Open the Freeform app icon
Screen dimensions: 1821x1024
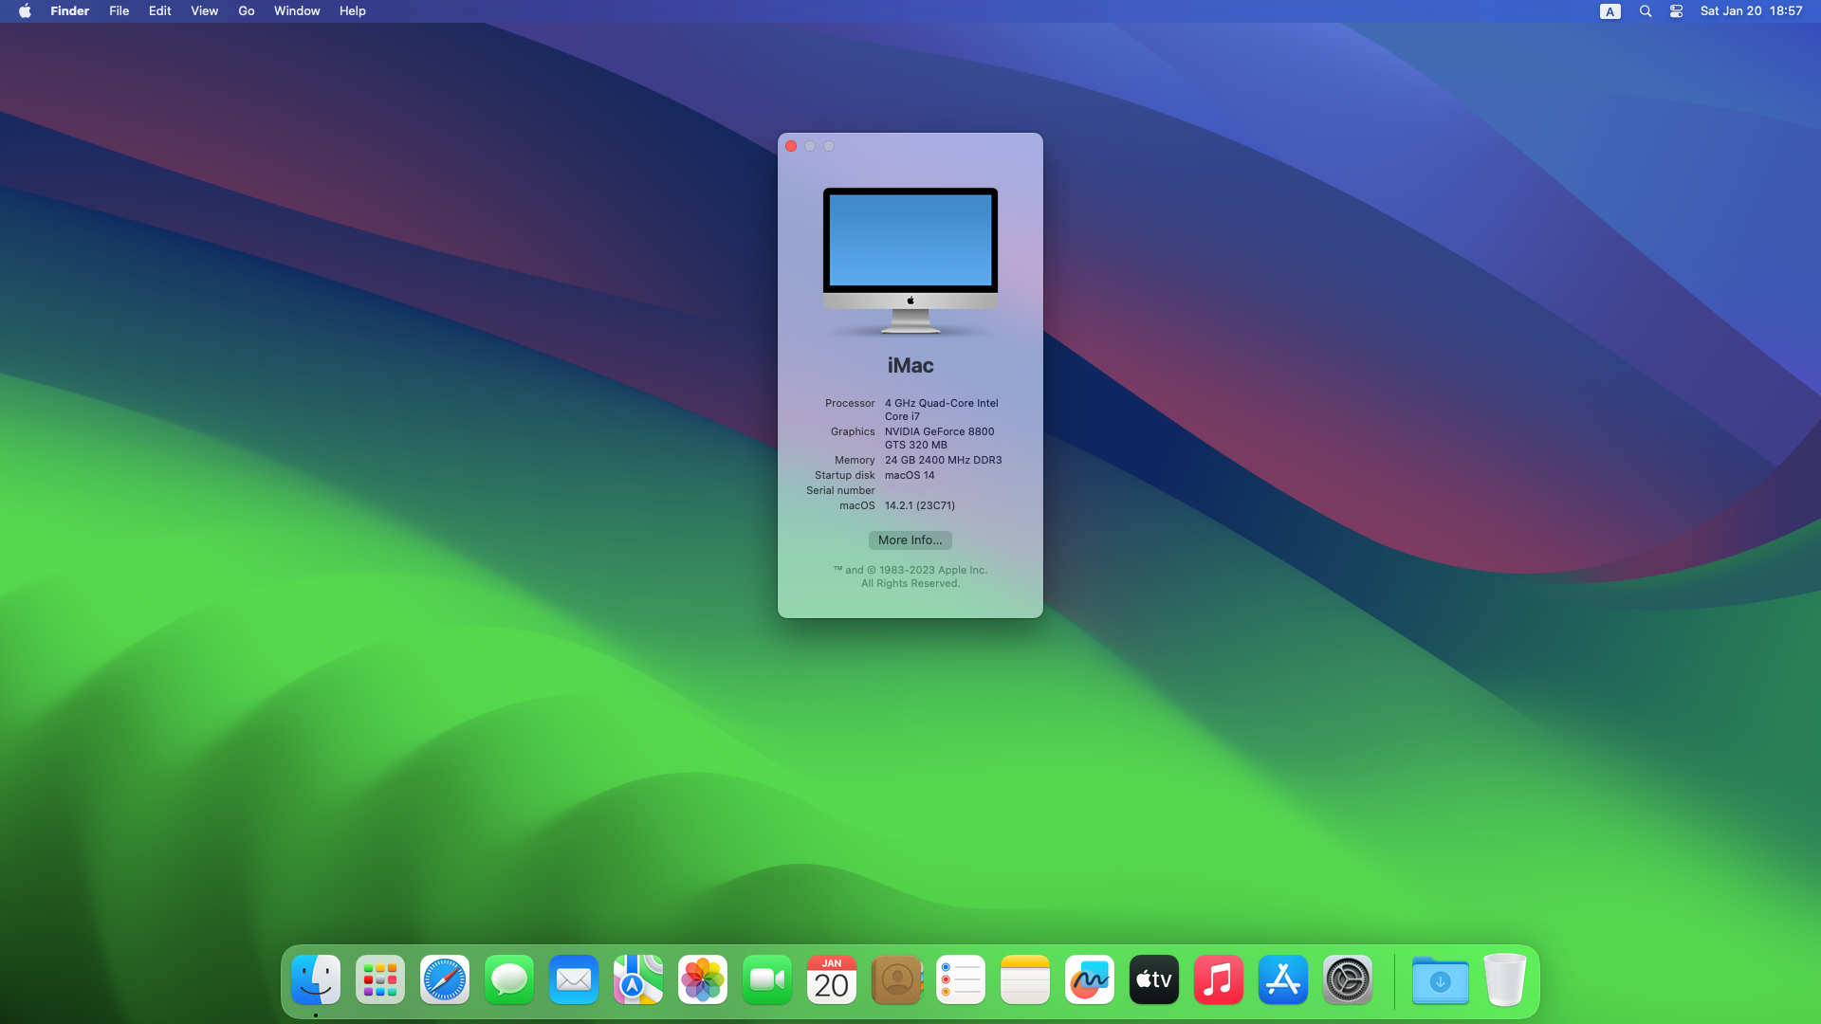click(1090, 979)
